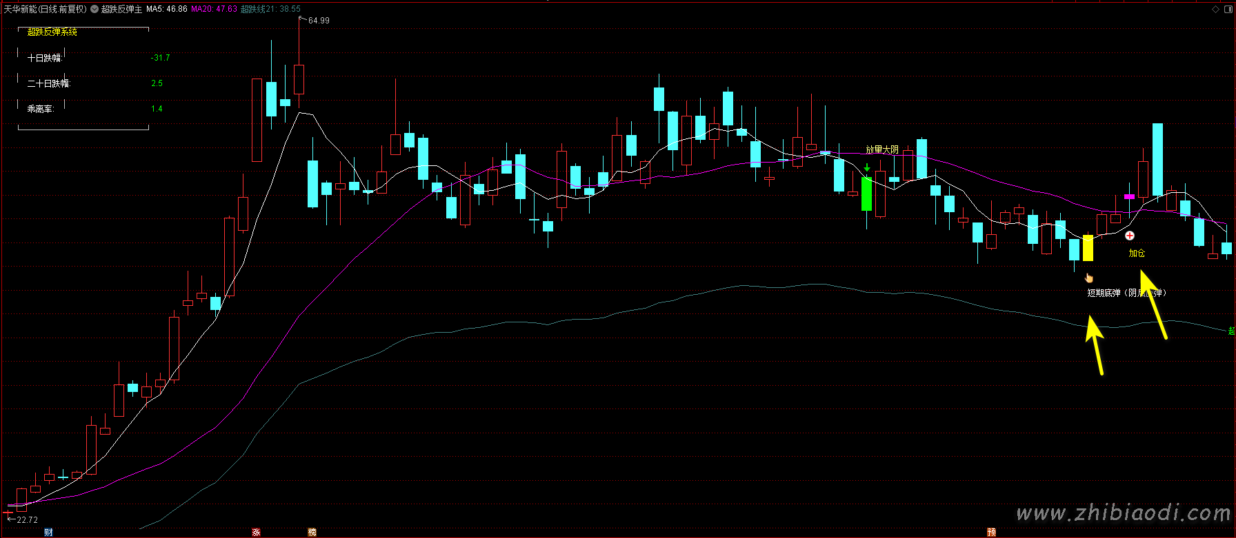Click the 22.72 low price label
Screen dimensions: 1236x538
27,520
